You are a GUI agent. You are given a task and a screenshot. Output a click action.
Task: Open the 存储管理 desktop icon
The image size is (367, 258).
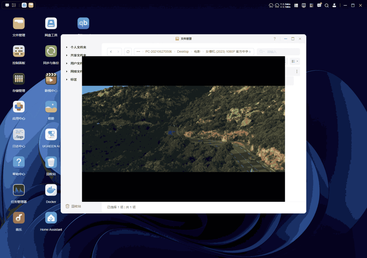pos(19,79)
